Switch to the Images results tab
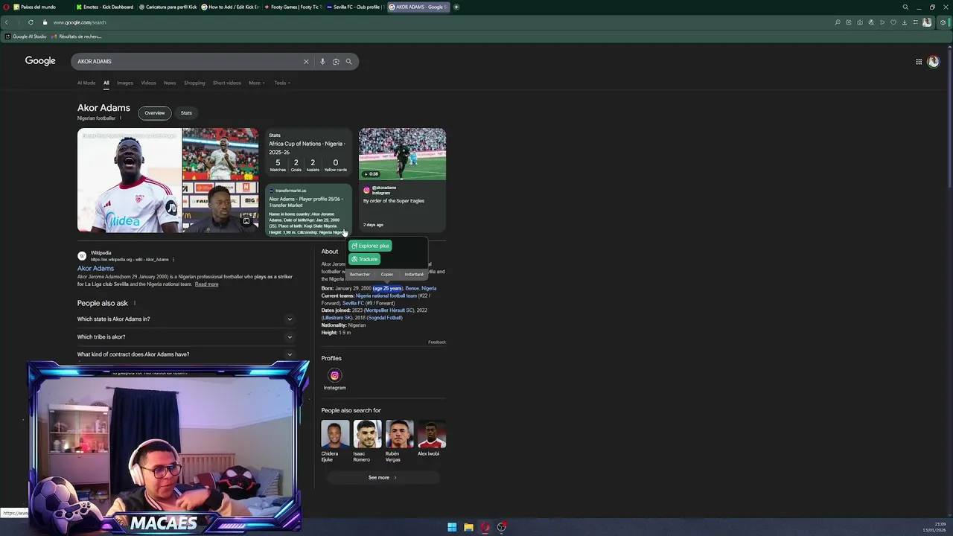 coord(125,83)
